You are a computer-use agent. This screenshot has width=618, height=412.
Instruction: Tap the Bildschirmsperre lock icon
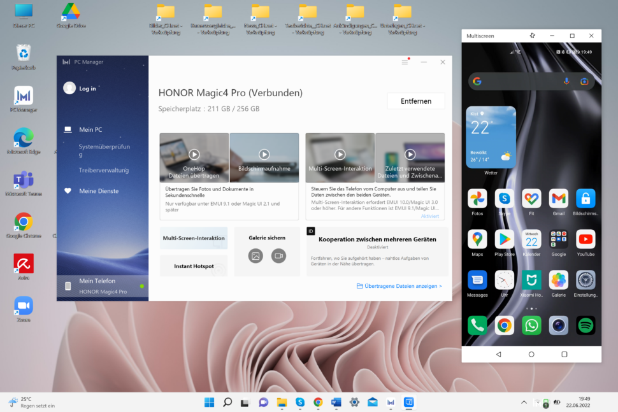[586, 199]
